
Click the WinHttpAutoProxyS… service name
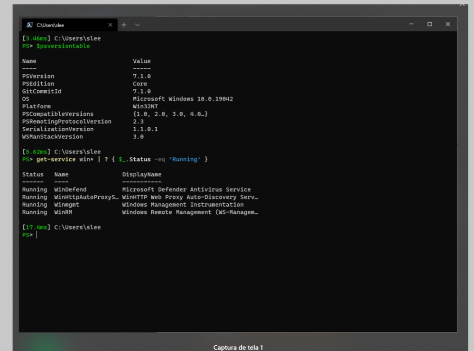[86, 197]
